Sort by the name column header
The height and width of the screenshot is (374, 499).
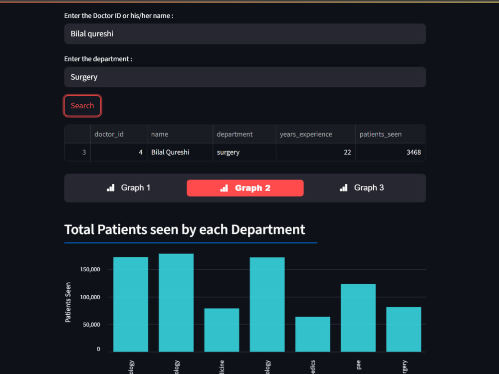pyautogui.click(x=180, y=134)
